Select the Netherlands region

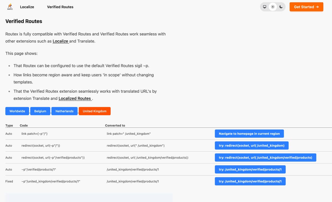coord(64,111)
